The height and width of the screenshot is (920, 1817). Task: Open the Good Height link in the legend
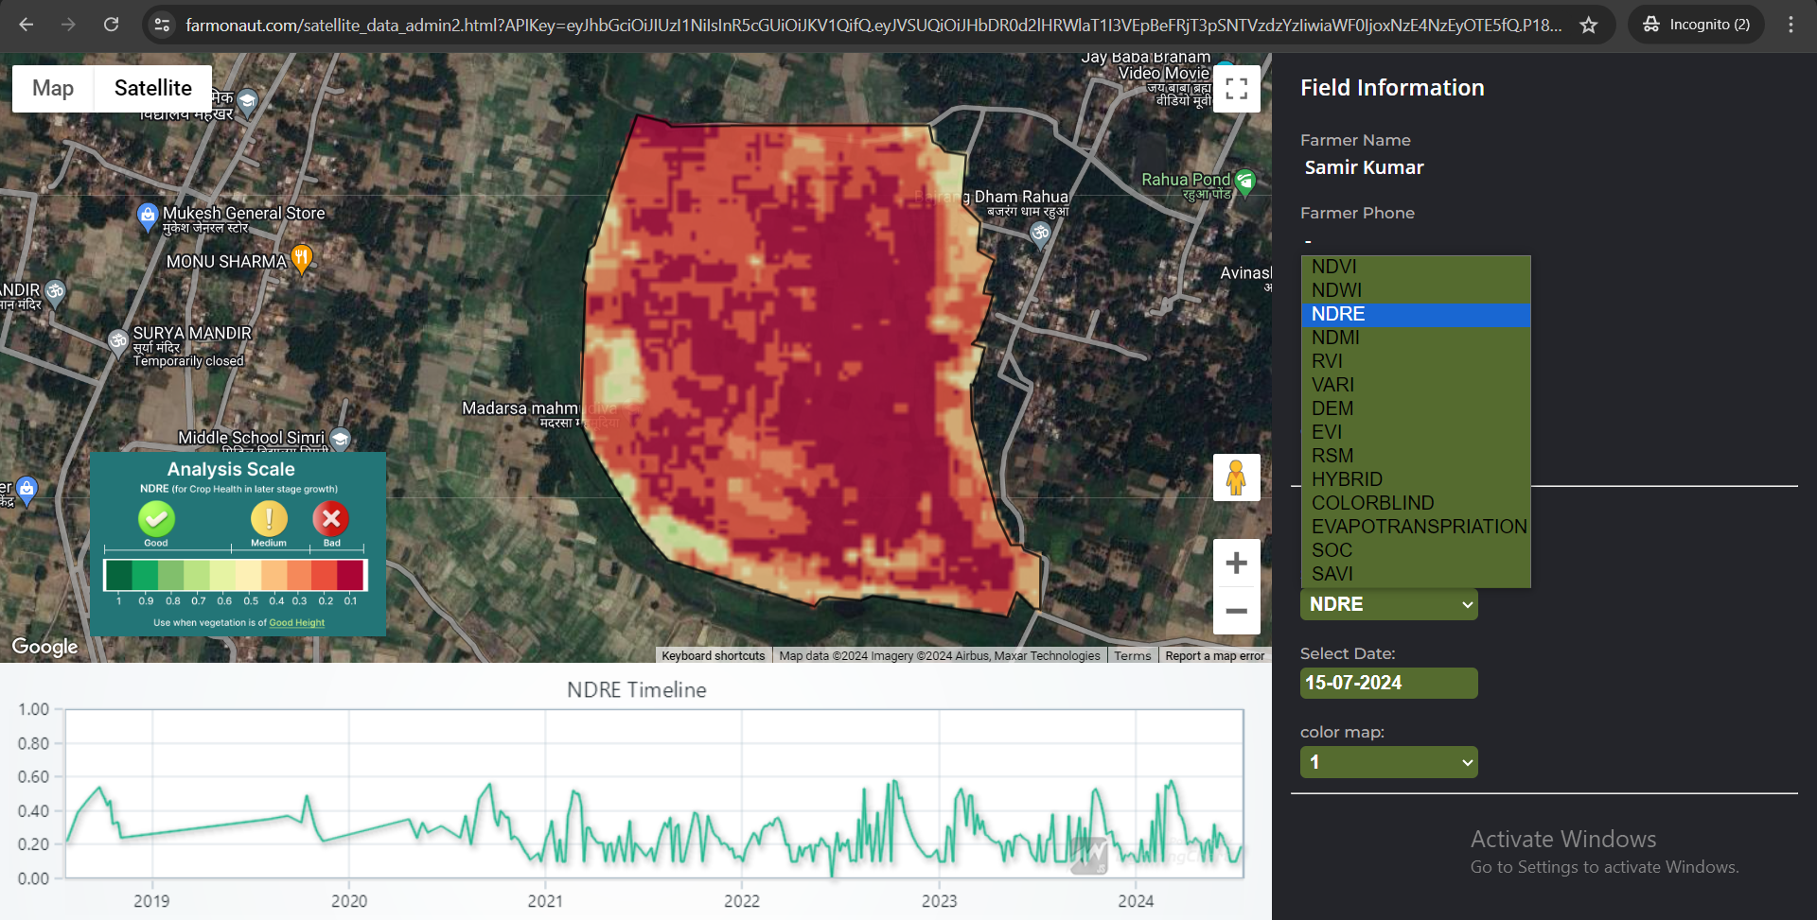click(x=297, y=623)
